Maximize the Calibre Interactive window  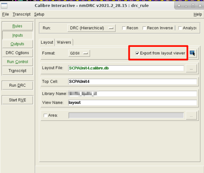[193, 6]
